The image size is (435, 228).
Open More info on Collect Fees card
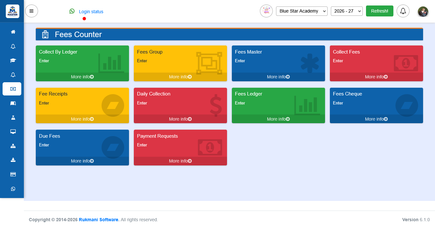pyautogui.click(x=376, y=77)
